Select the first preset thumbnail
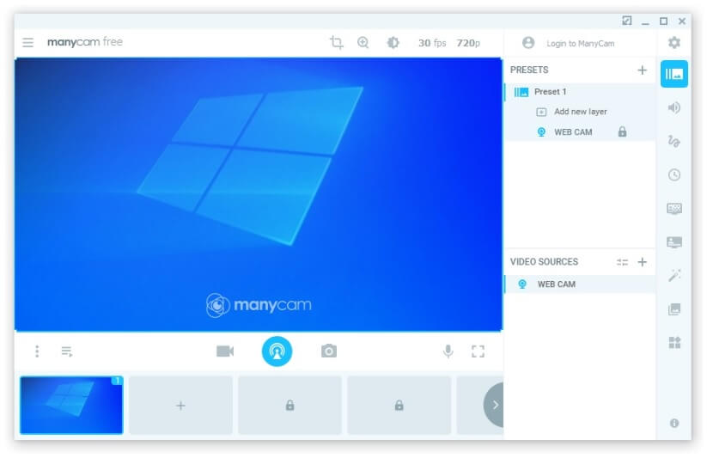The image size is (707, 458). [71, 406]
